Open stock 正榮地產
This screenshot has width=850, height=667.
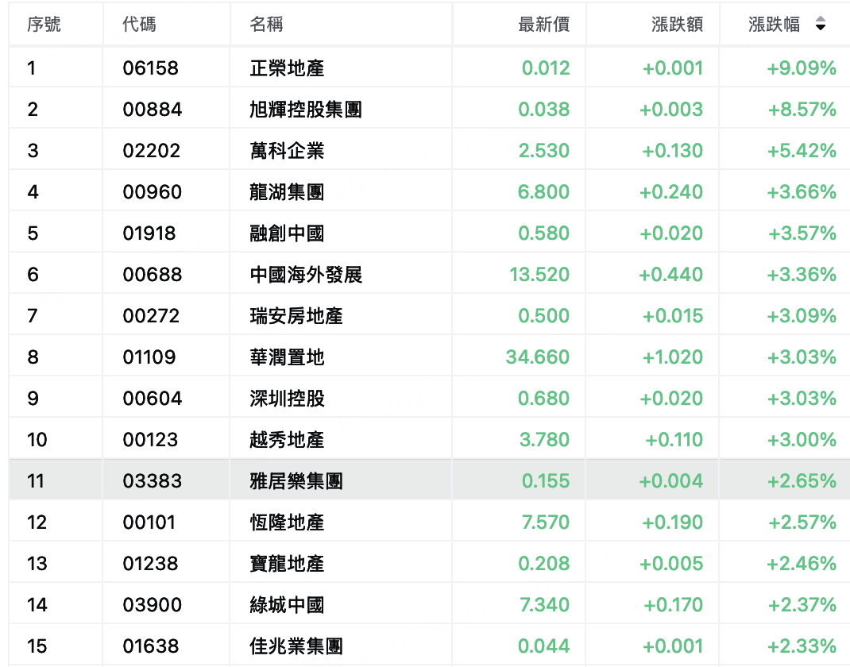287,68
